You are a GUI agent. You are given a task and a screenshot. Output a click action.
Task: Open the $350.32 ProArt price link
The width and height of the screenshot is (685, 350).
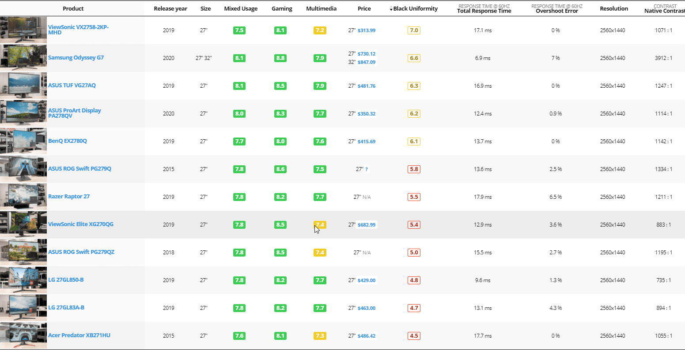(x=367, y=114)
